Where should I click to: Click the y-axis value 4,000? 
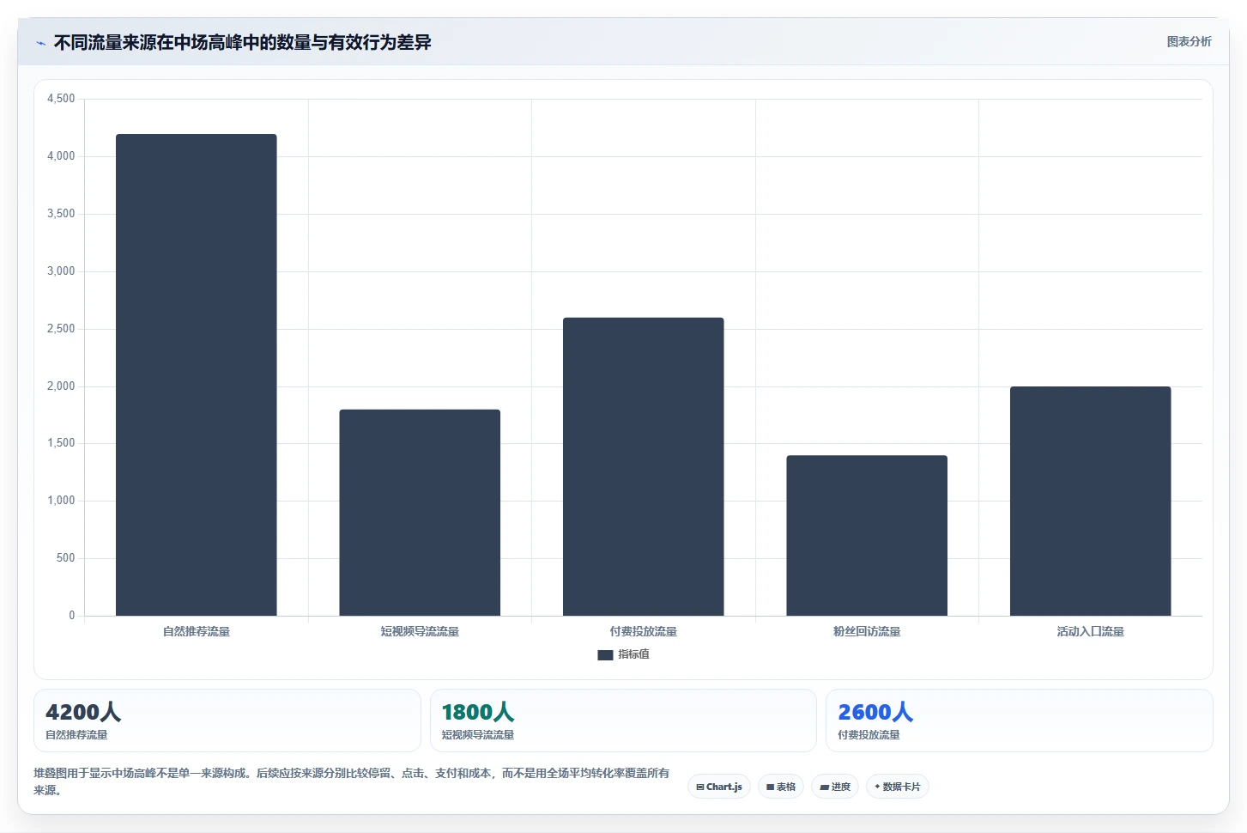61,156
